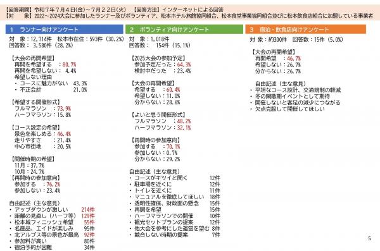Click 競合しない時期の提案 7件 row

(x=175, y=235)
